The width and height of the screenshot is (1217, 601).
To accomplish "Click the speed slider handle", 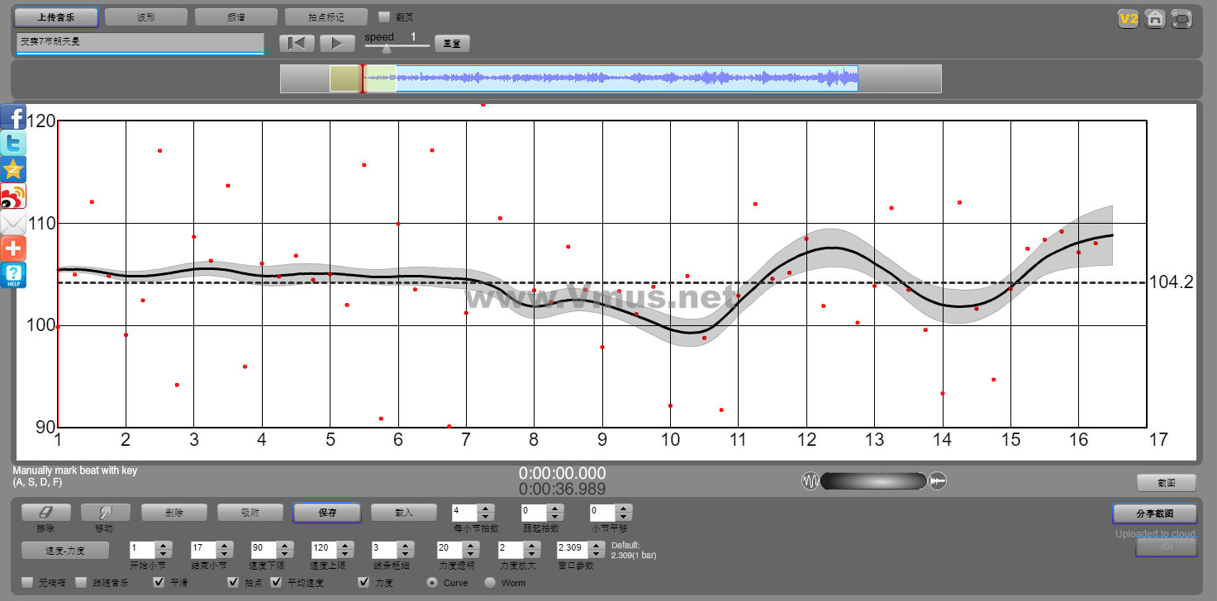I will [386, 49].
